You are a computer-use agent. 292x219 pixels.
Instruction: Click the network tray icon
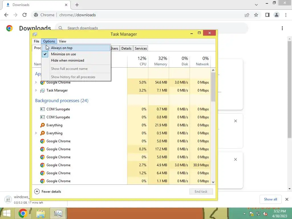(258, 214)
